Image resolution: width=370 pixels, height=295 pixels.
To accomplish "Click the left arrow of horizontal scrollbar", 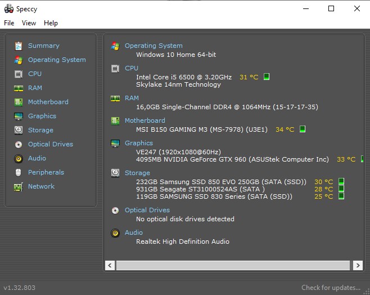I will coord(110,265).
